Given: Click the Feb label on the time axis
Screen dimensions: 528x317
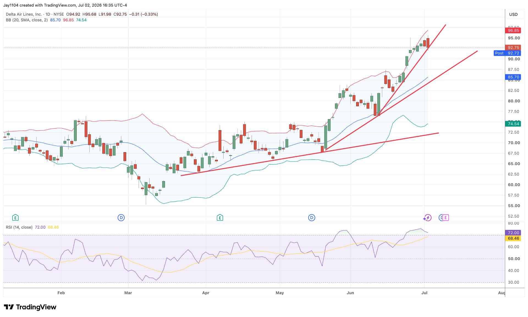Looking at the screenshot, I should pos(61,293).
